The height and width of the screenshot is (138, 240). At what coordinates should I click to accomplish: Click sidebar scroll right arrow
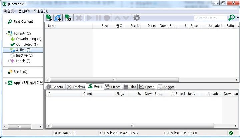click(x=40, y=127)
